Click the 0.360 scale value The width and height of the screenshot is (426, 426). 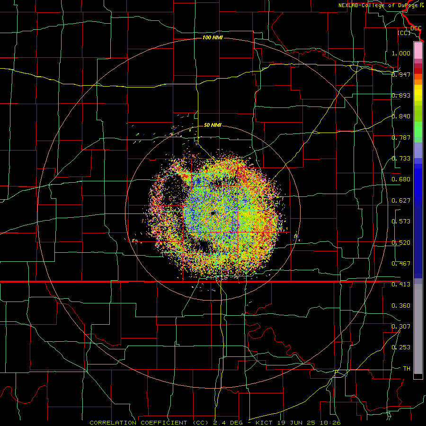coord(401,306)
